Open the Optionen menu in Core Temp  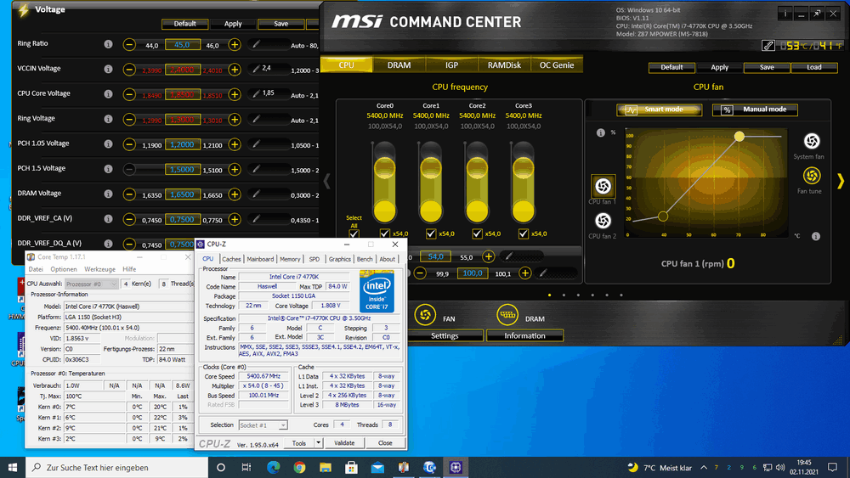[64, 269]
